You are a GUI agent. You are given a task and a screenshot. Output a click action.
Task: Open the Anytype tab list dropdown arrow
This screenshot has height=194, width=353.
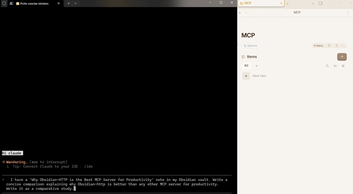312,3
